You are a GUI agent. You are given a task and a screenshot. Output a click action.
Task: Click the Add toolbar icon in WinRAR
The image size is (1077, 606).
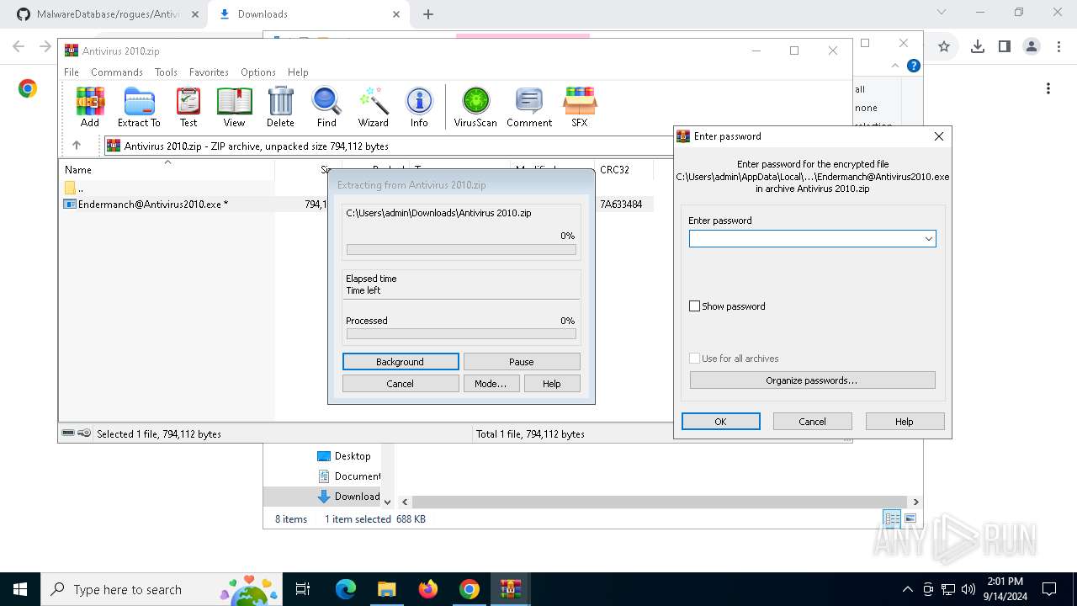click(90, 107)
